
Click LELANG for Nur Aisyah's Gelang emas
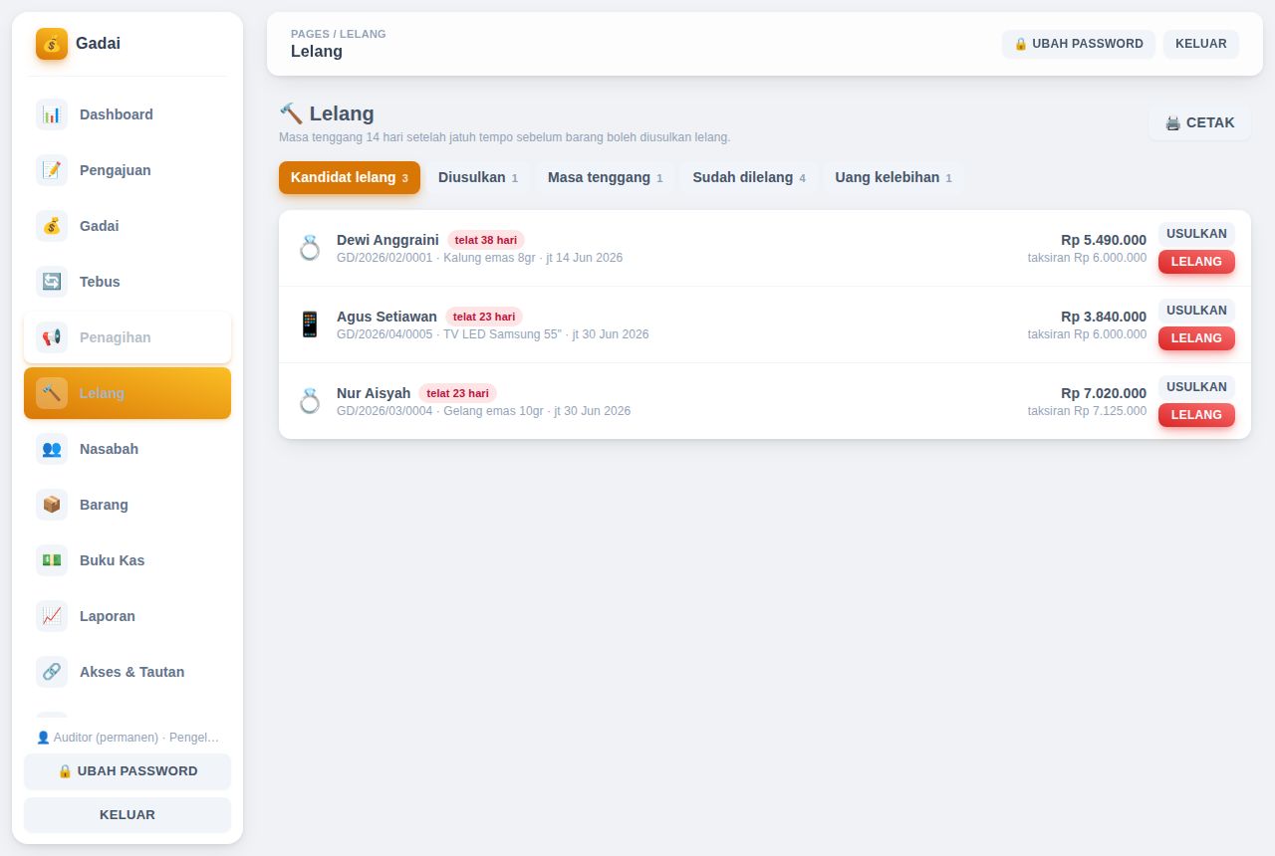click(1196, 415)
